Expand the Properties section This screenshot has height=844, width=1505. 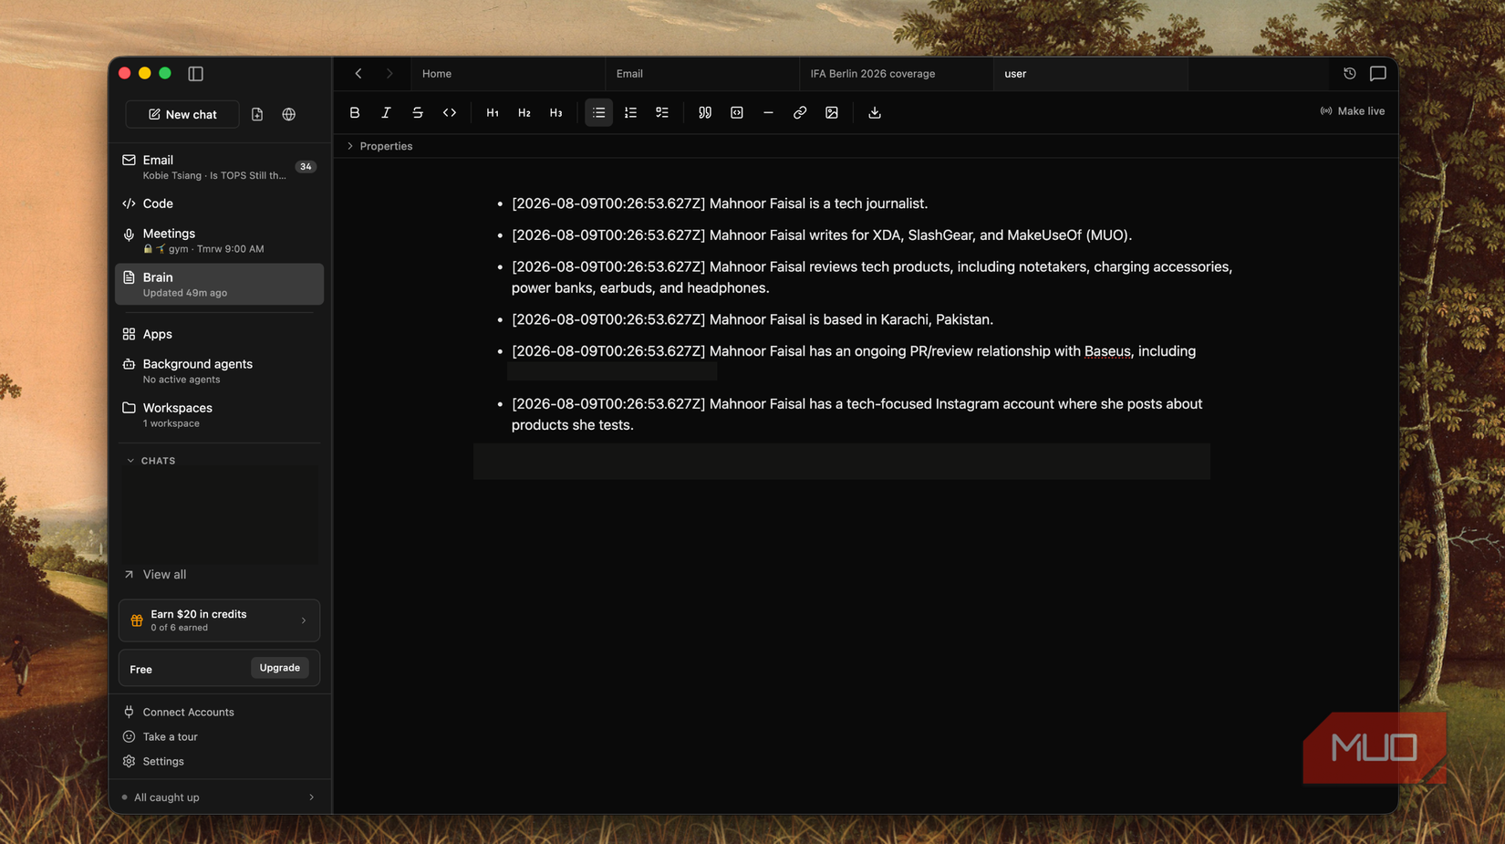coord(379,146)
